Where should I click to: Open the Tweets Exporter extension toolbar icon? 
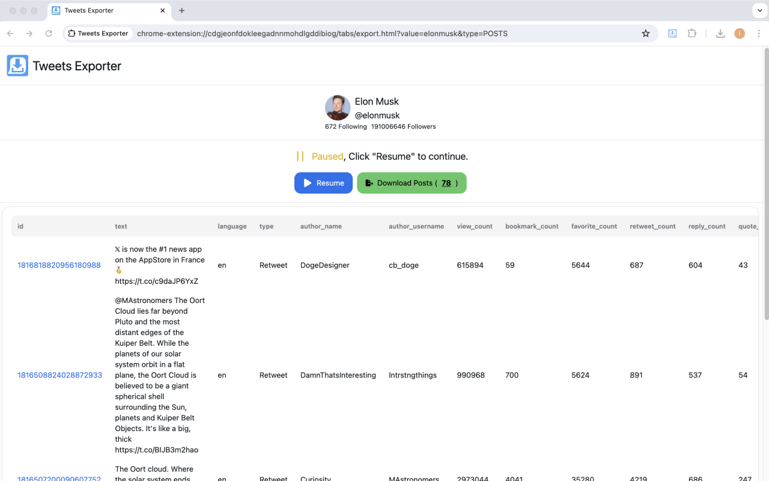pos(672,34)
